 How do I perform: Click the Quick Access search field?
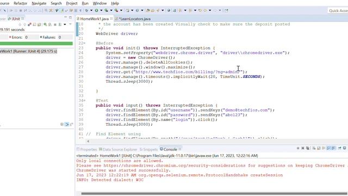338,11
